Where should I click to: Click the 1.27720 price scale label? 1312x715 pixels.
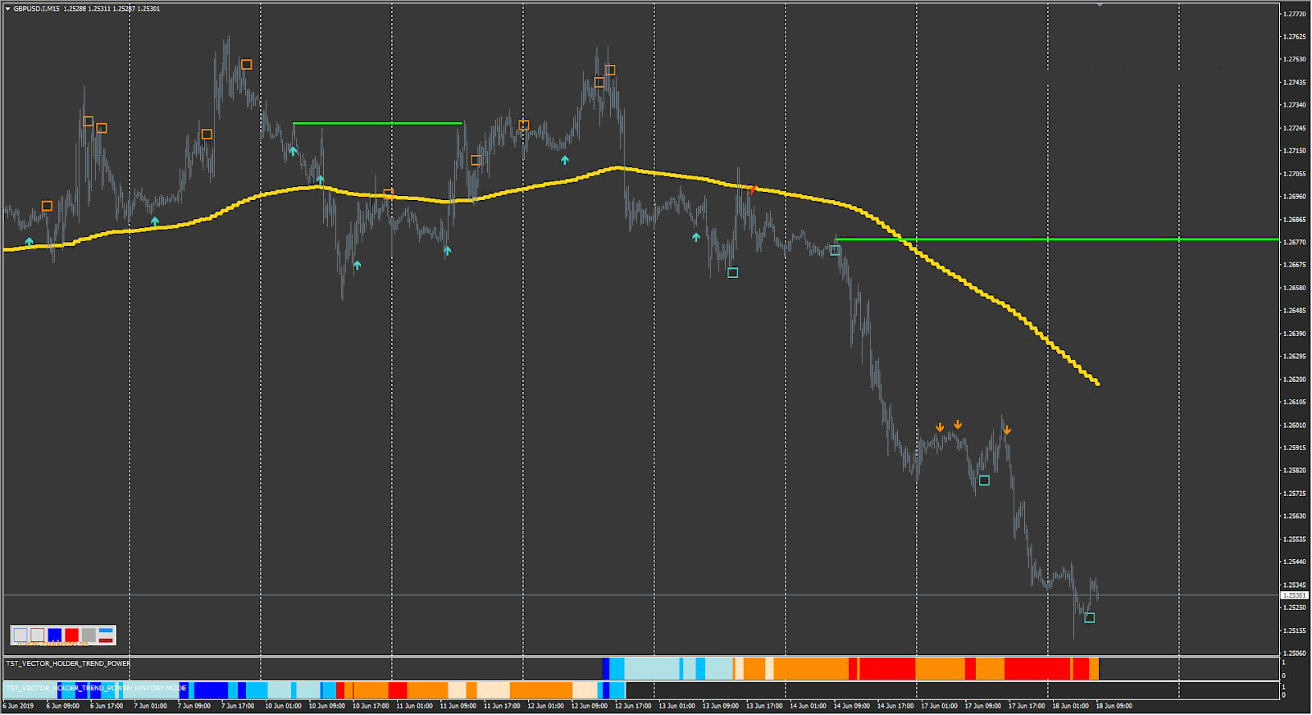click(x=1295, y=14)
